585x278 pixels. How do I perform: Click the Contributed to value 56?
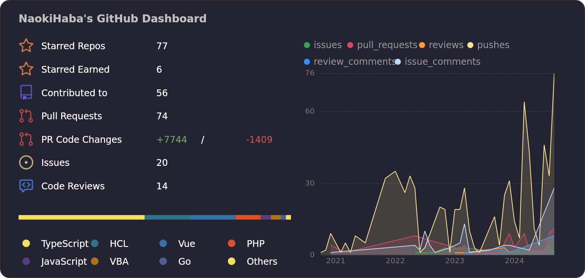(x=162, y=93)
